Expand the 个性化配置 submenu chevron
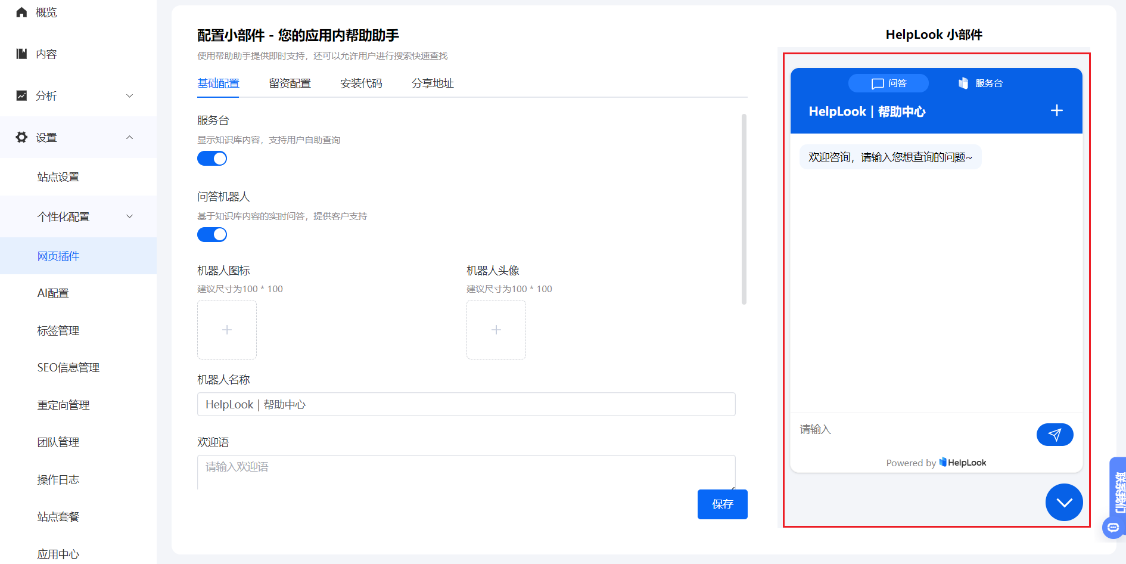Screen dimensions: 1126x564 [x=130, y=216]
